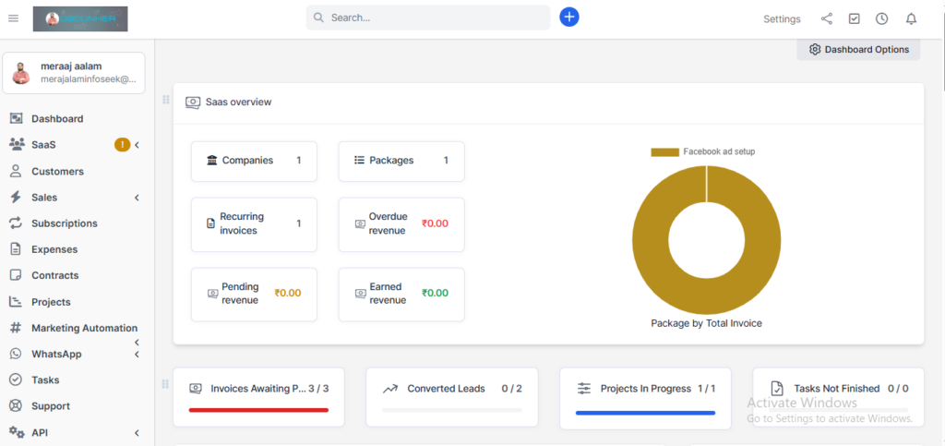Open the share icon in top bar

826,18
